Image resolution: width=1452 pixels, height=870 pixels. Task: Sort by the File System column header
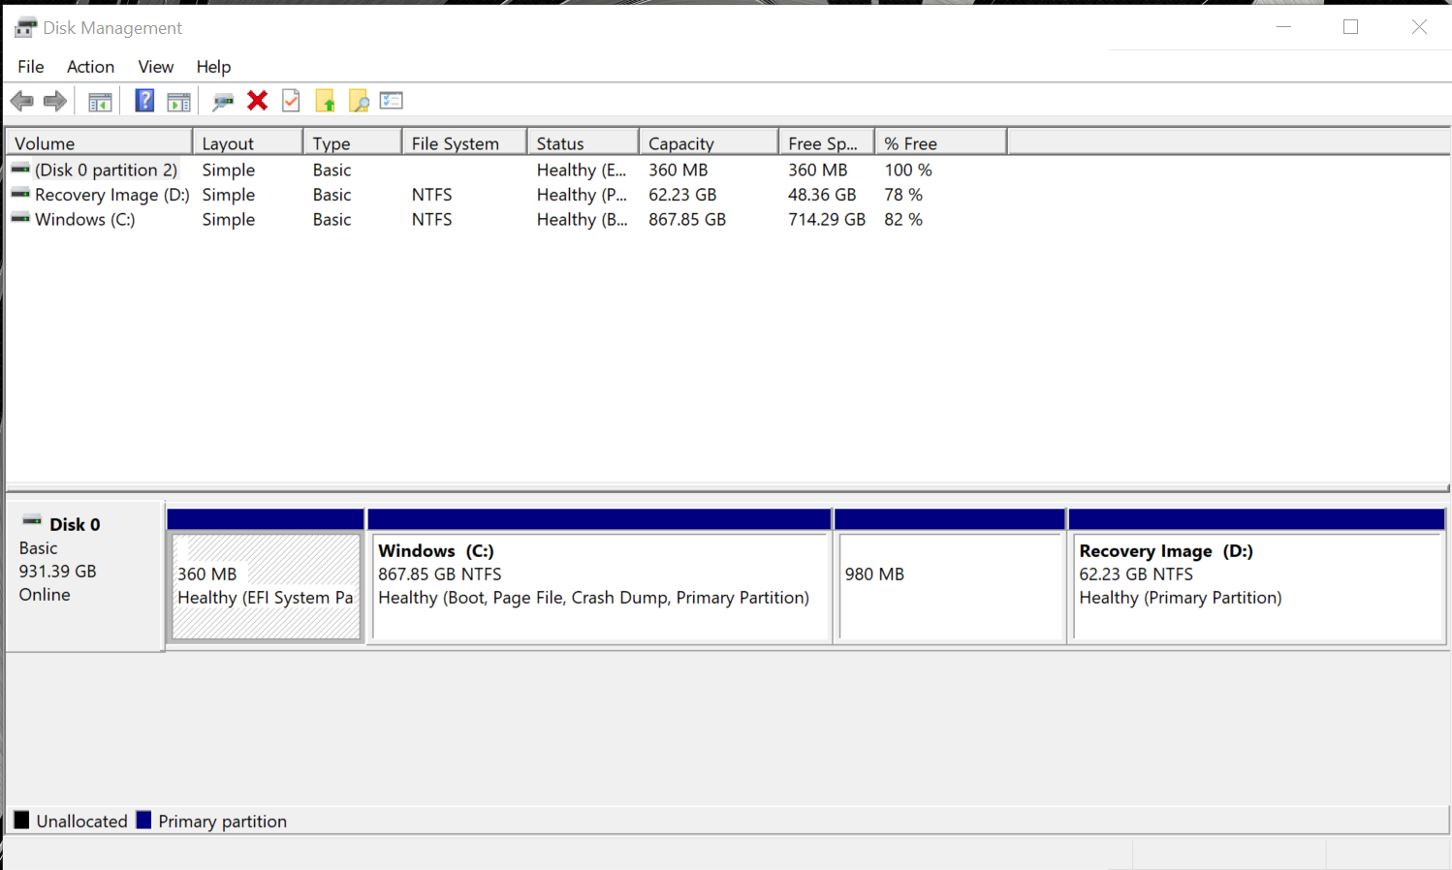(463, 143)
